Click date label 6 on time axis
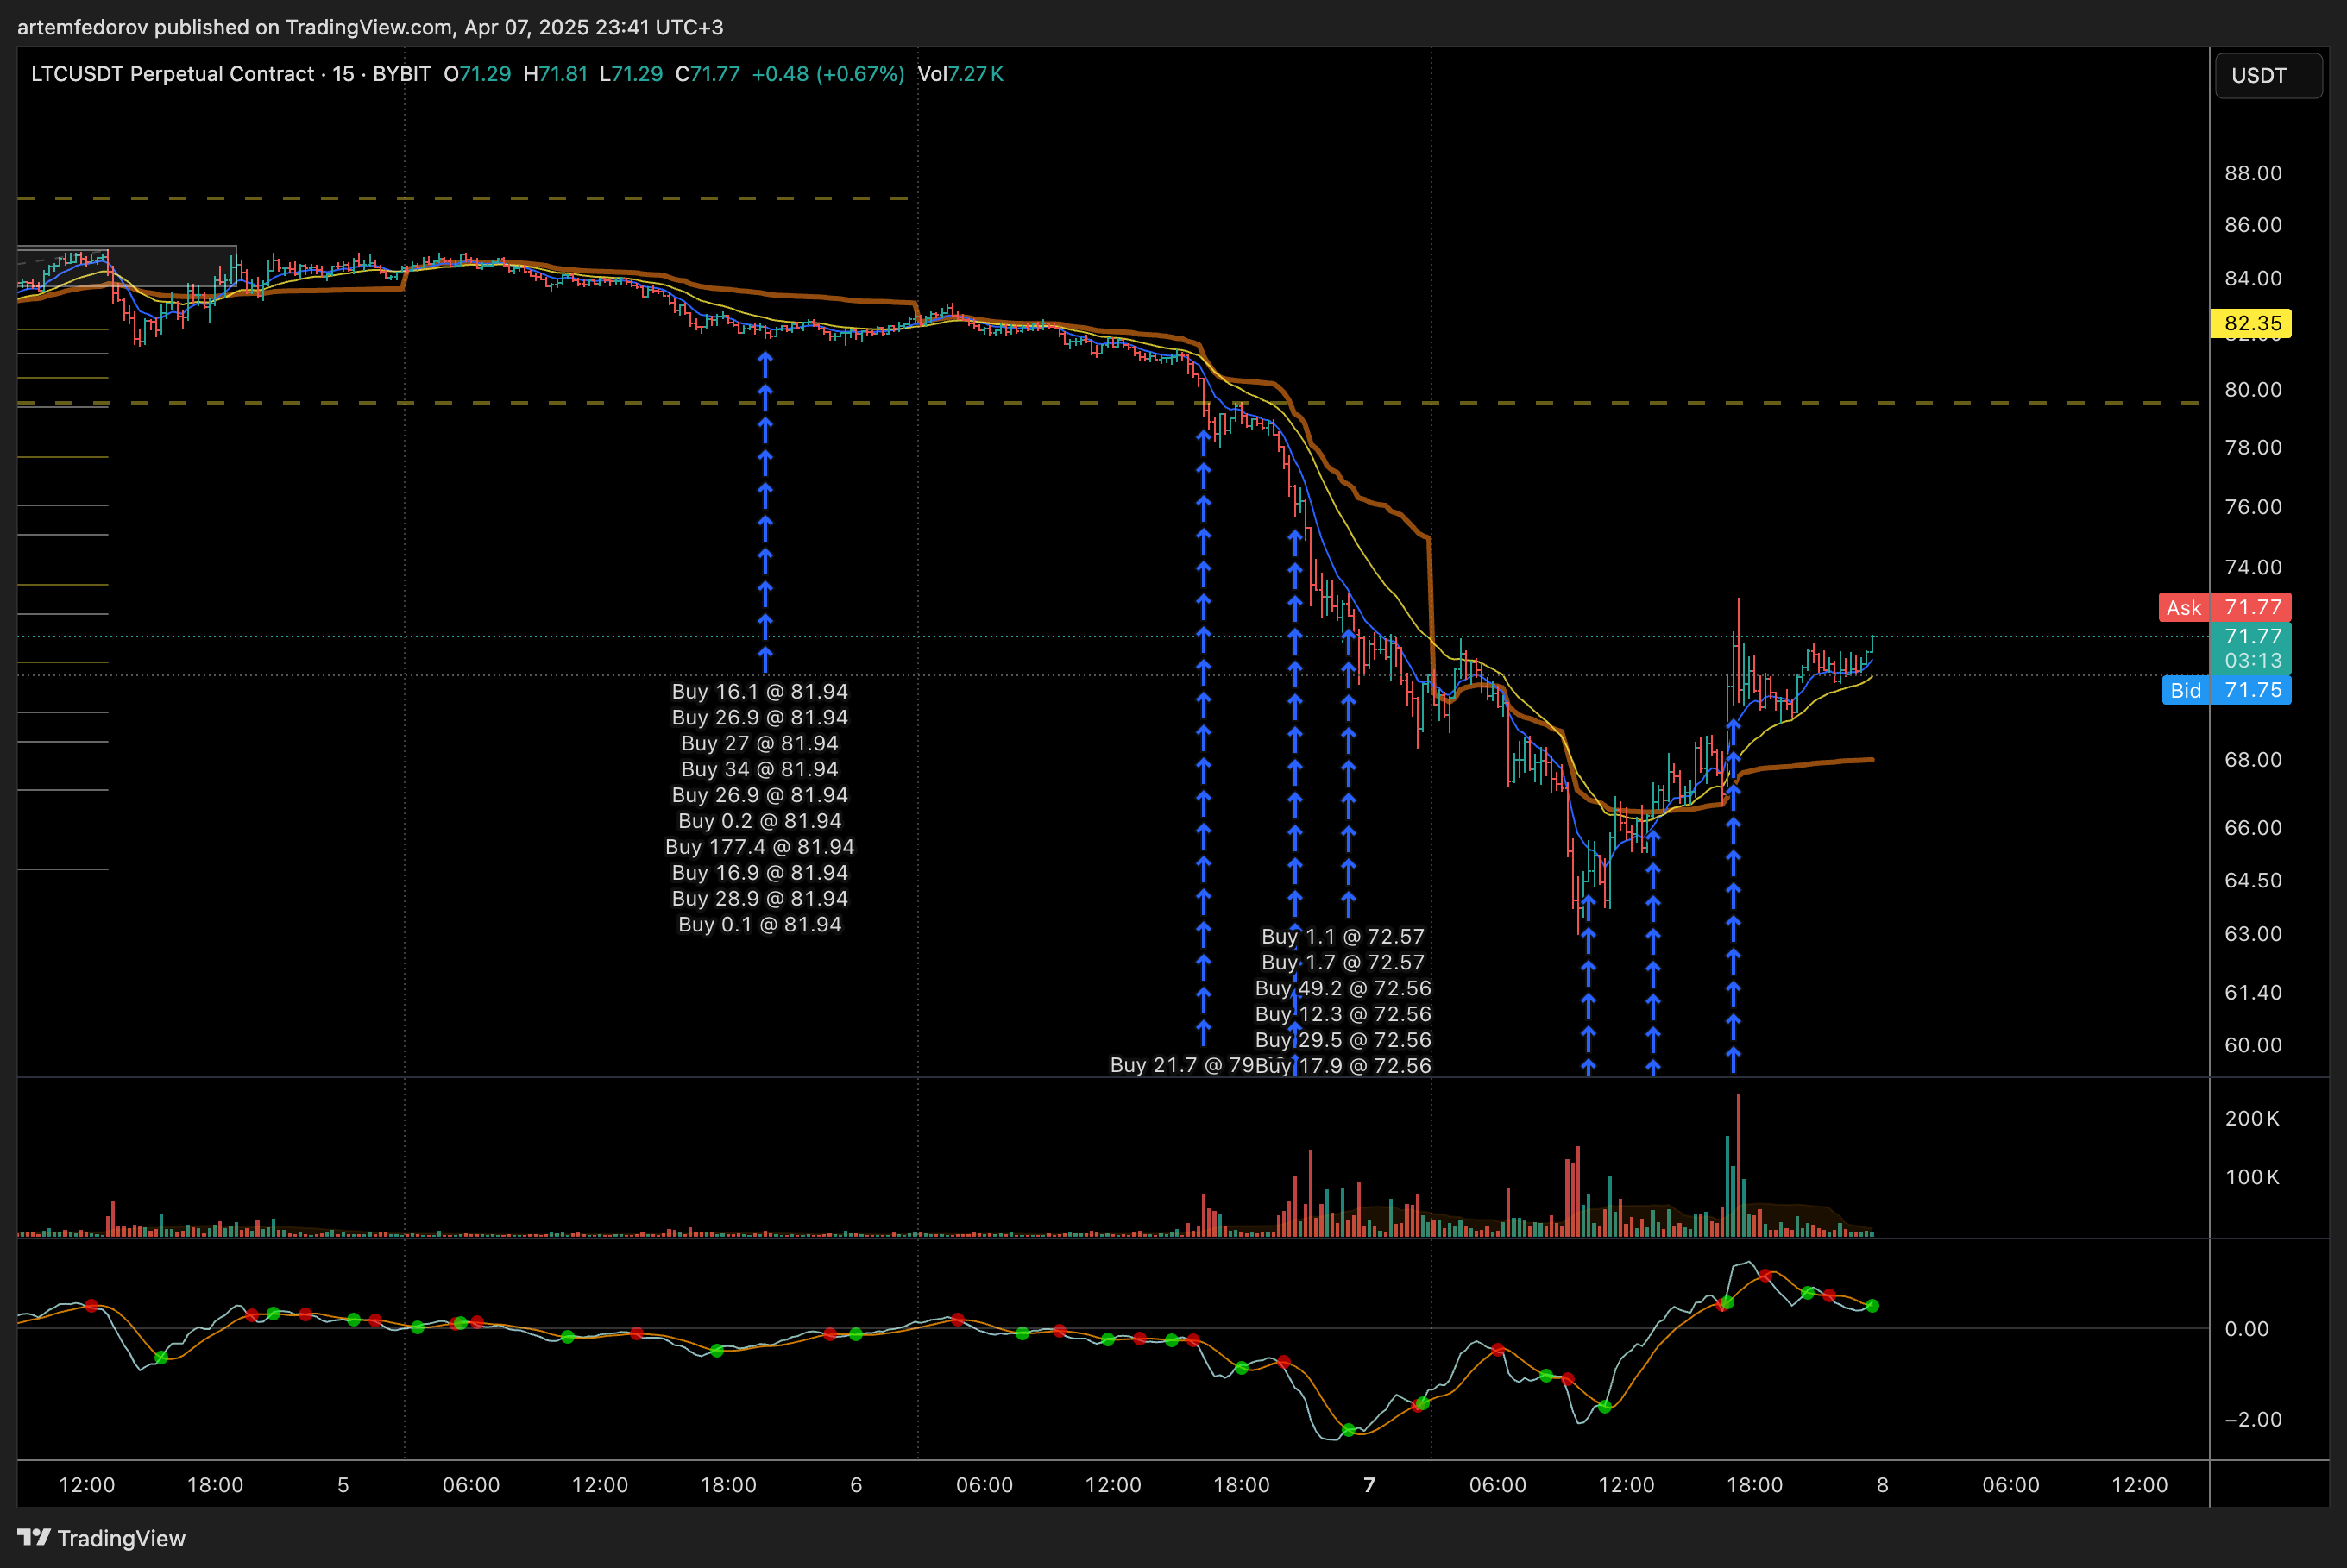The image size is (2347, 1568). point(856,1485)
